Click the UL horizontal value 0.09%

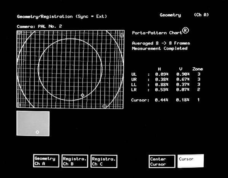[162, 74]
